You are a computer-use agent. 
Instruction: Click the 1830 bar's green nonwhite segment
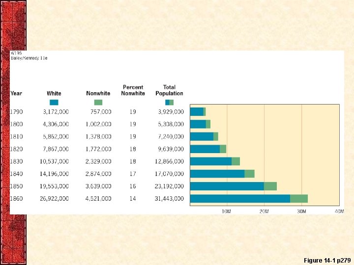tap(236, 161)
